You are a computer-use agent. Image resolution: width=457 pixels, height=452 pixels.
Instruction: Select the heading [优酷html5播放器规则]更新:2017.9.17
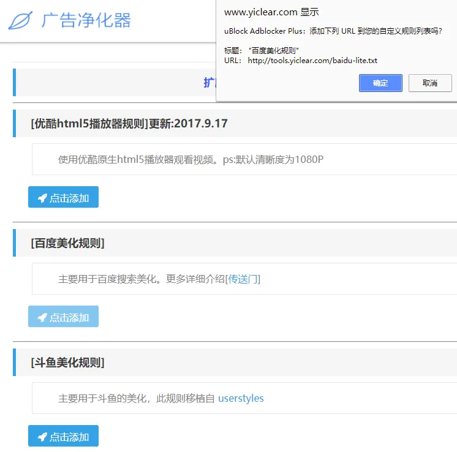pos(129,124)
